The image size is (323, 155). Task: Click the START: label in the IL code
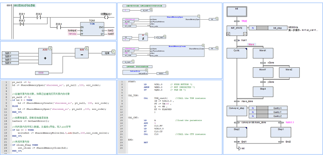click(x=132, y=82)
